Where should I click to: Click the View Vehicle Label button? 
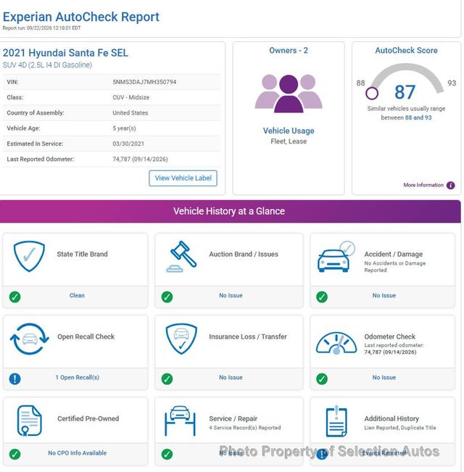point(183,178)
